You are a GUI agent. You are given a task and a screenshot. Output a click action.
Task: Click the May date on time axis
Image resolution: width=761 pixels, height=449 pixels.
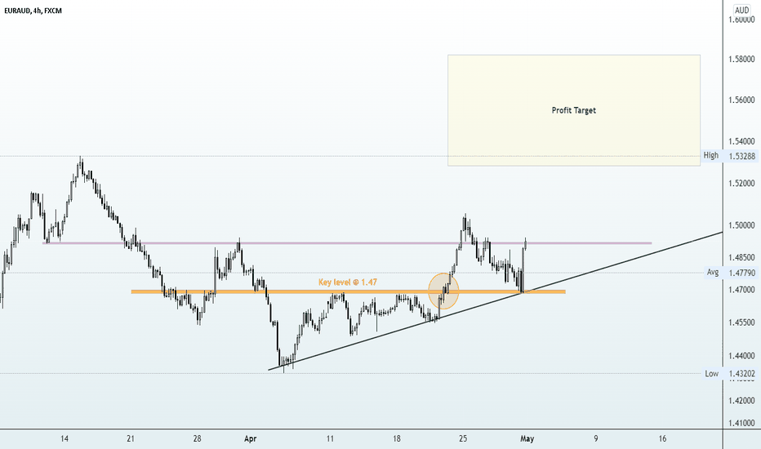(x=527, y=439)
